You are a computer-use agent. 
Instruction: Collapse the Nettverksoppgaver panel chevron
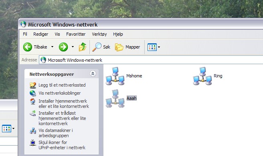(93, 74)
